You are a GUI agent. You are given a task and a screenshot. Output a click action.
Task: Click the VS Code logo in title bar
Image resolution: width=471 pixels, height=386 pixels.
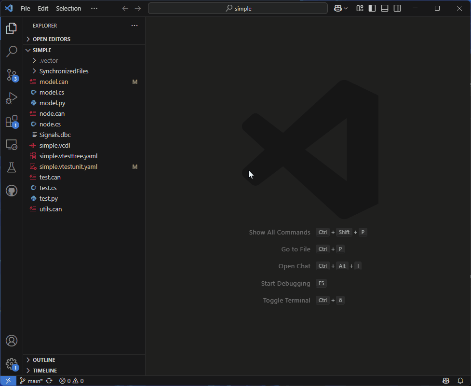[x=9, y=8]
